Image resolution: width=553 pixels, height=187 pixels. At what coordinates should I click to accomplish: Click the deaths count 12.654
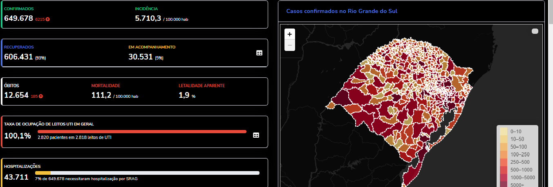(16, 95)
